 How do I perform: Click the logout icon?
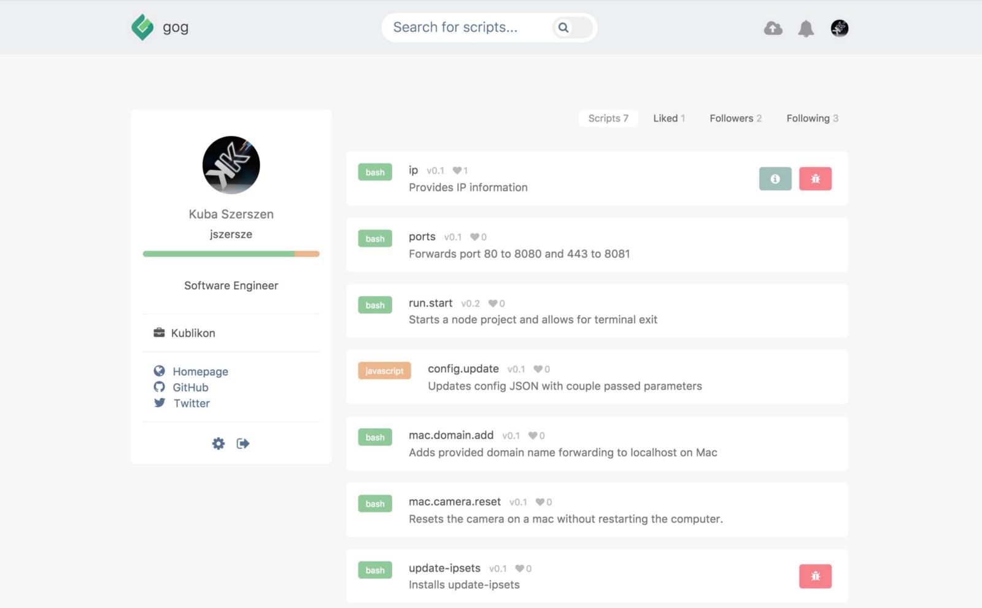(x=243, y=443)
